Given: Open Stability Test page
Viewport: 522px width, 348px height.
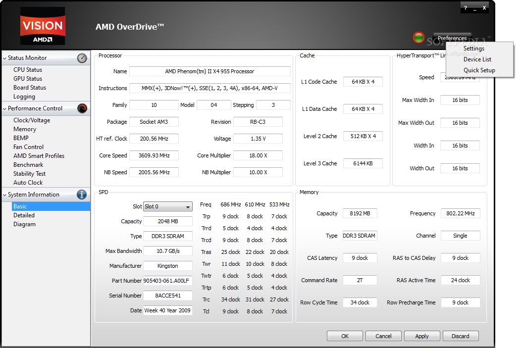Looking at the screenshot, I should point(29,174).
